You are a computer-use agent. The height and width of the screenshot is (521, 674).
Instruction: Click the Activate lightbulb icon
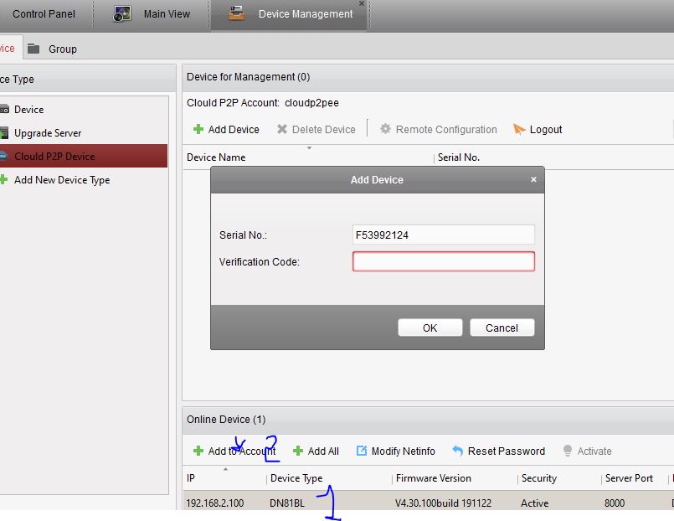pyautogui.click(x=568, y=451)
